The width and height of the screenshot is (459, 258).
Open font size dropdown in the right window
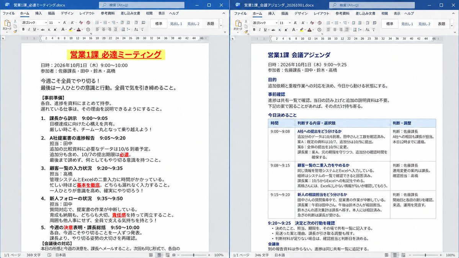tap(290, 23)
